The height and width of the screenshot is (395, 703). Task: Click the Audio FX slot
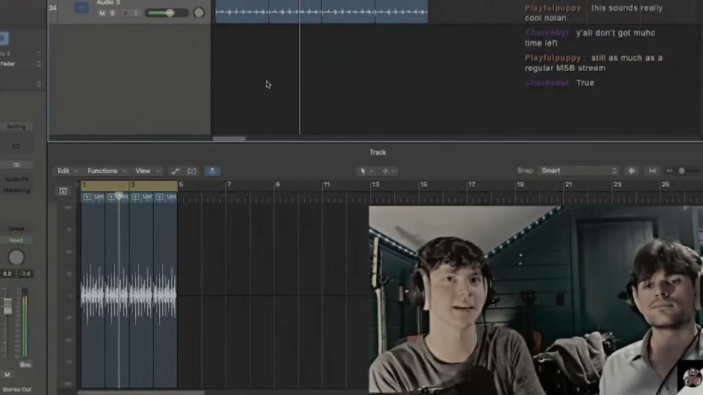[x=16, y=179]
